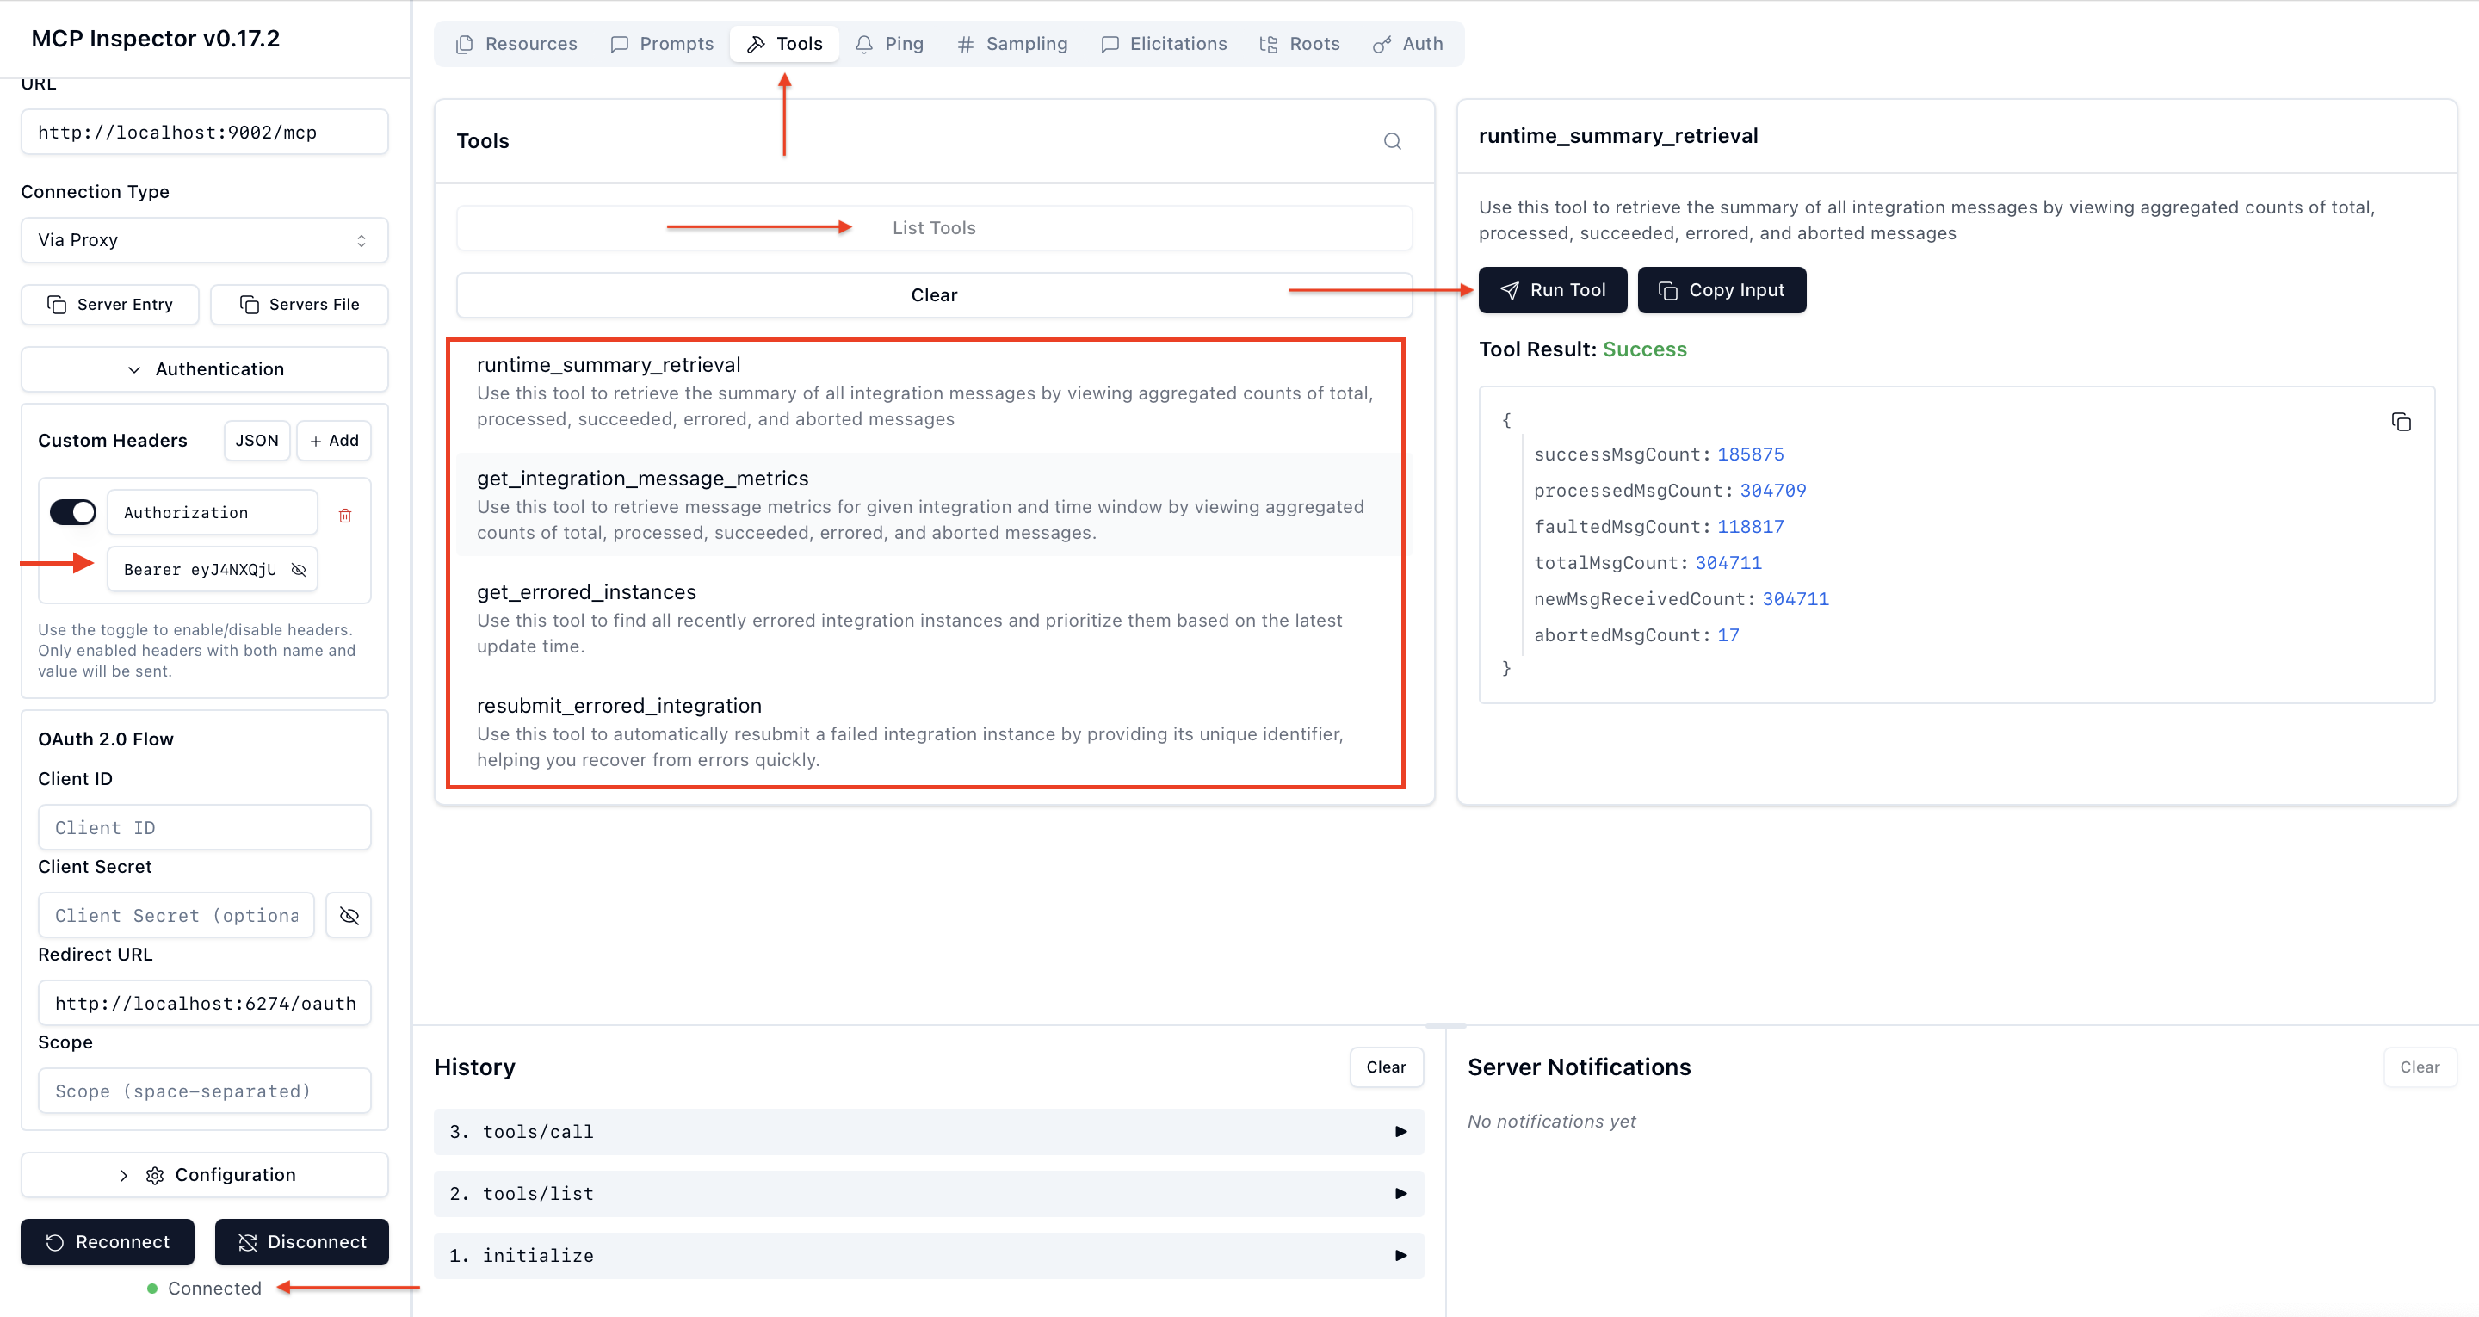Viewport: 2479px width, 1317px height.
Task: Delete the Authorization header via the trash icon
Action: [345, 514]
